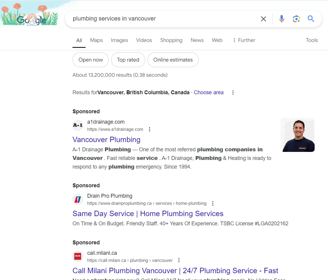
Task: Expand the Further search categories menu
Action: pos(244,40)
